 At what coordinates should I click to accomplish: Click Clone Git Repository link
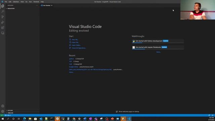[x=79, y=48]
